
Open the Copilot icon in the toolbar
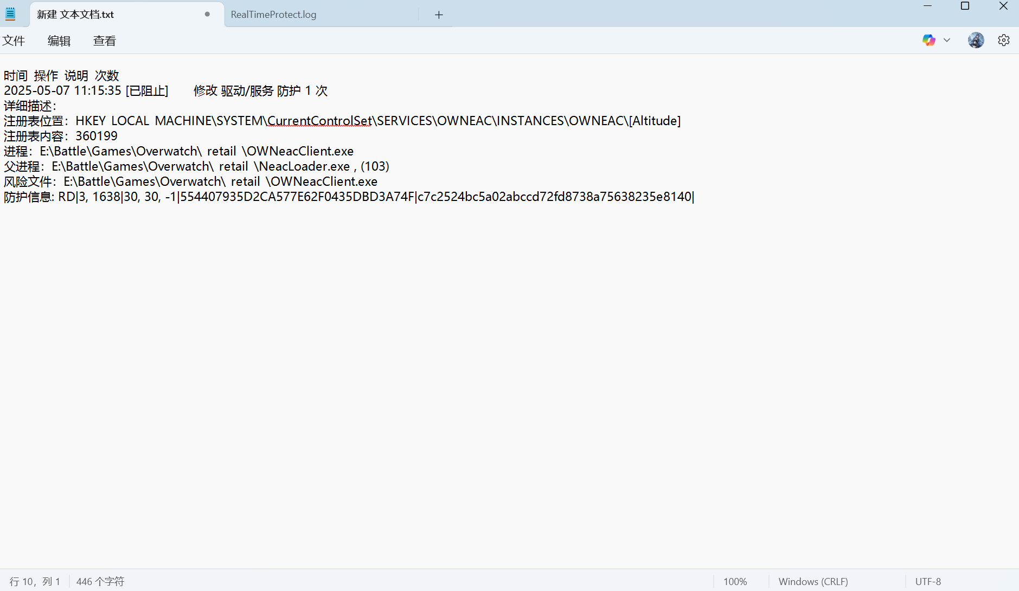(x=928, y=40)
